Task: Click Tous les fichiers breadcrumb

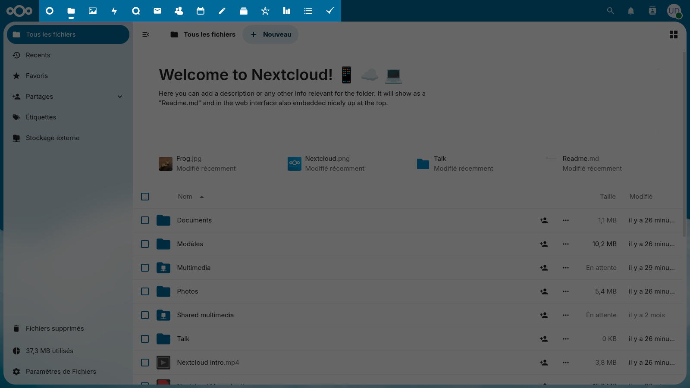Action: tap(203, 34)
